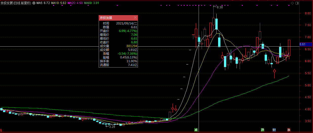Toggle the side panel icon at top right
This screenshot has width=313, height=133.
[297, 3]
